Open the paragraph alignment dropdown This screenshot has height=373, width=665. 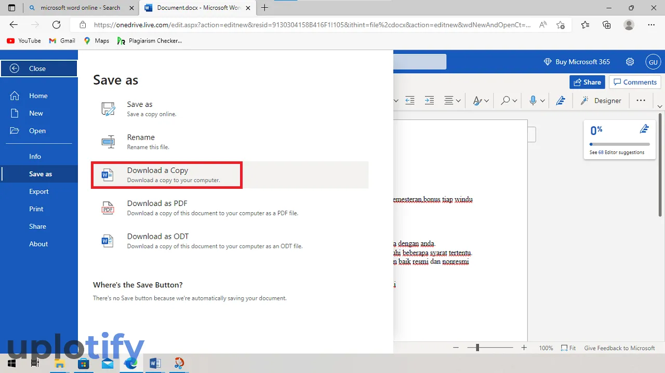click(x=453, y=101)
